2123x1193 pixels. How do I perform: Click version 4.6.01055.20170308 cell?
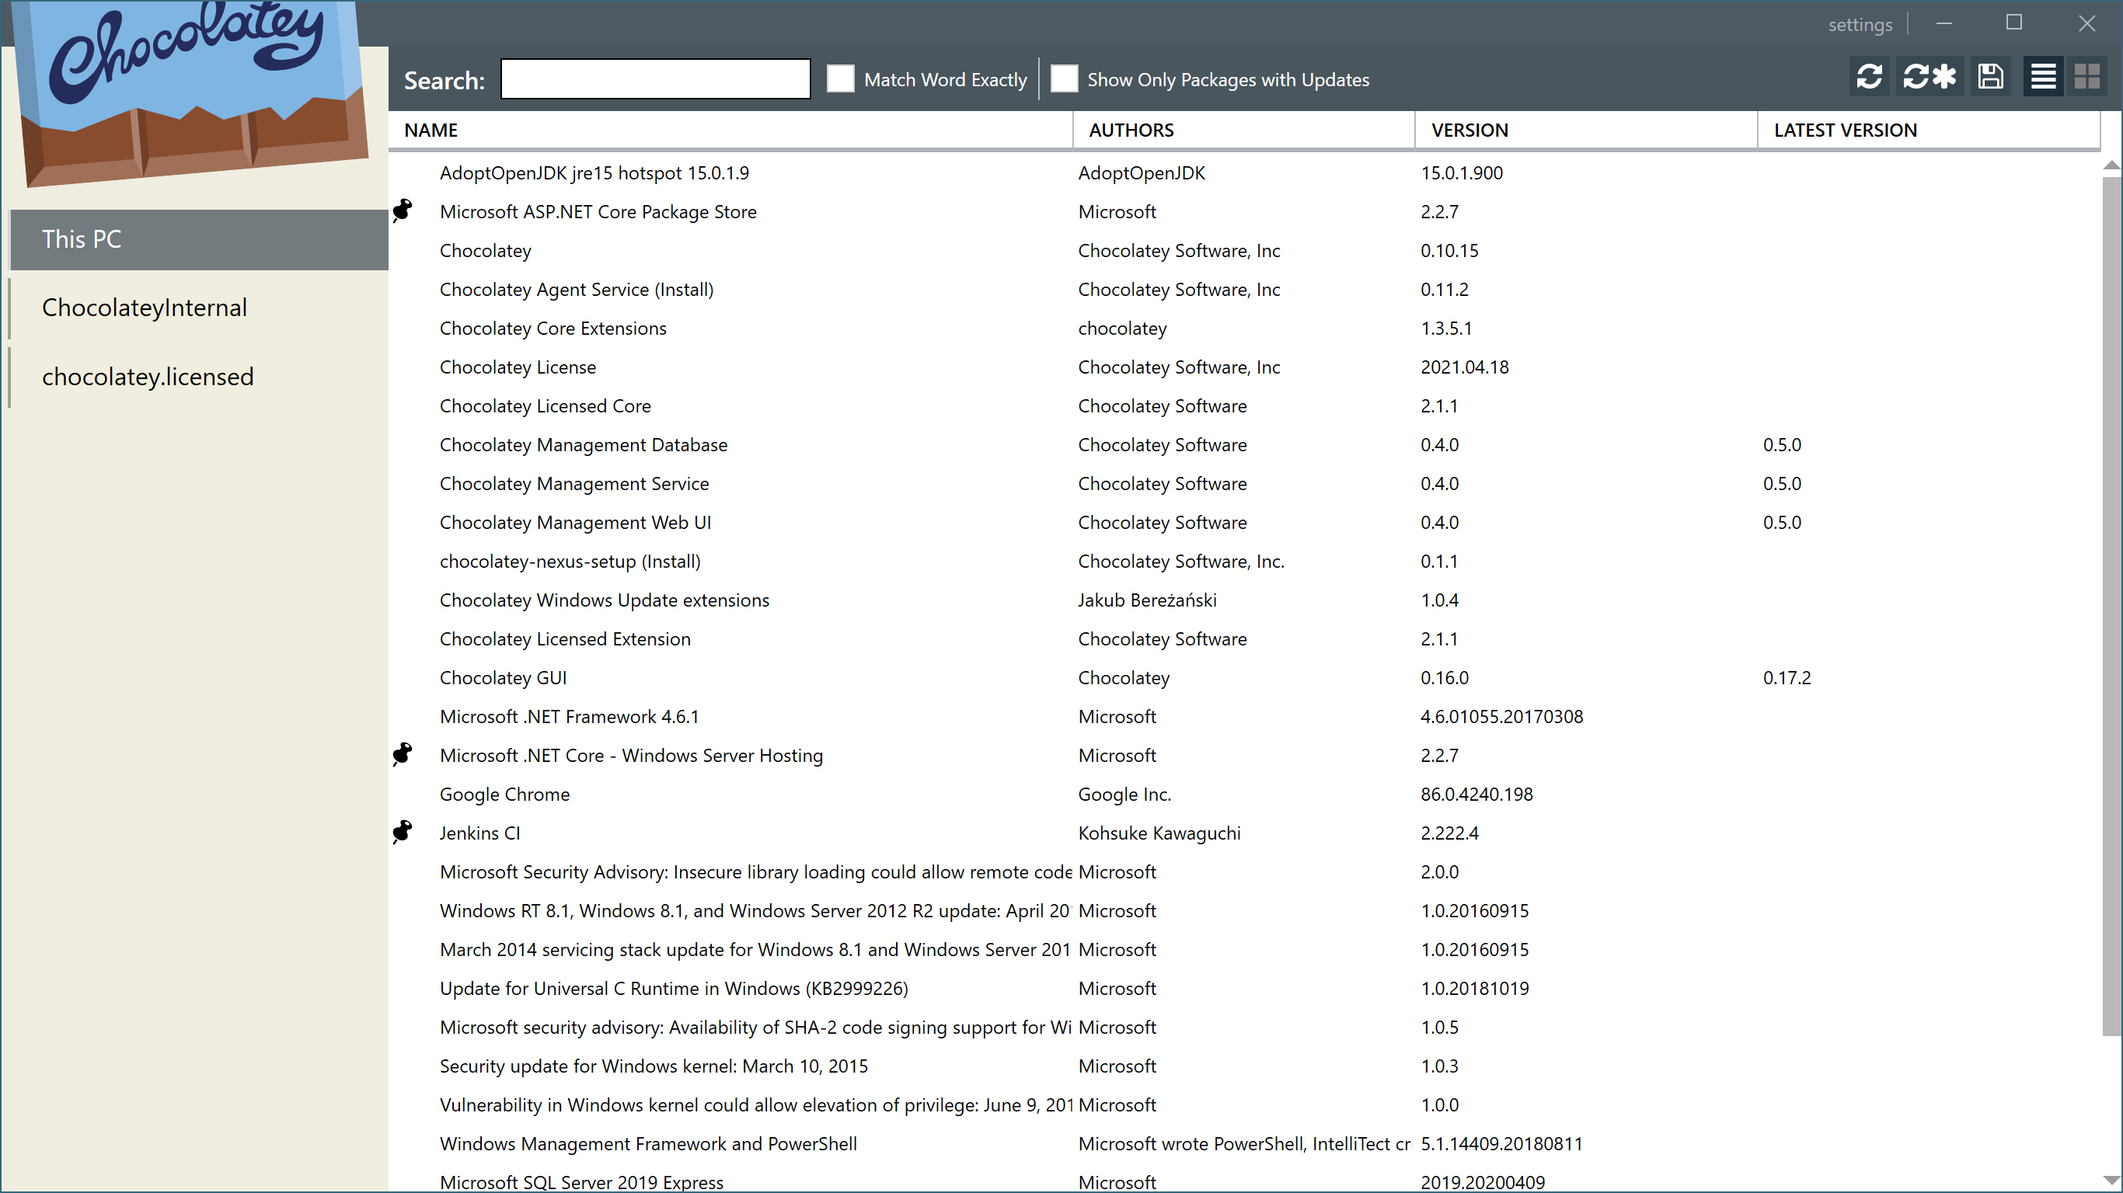point(1501,717)
